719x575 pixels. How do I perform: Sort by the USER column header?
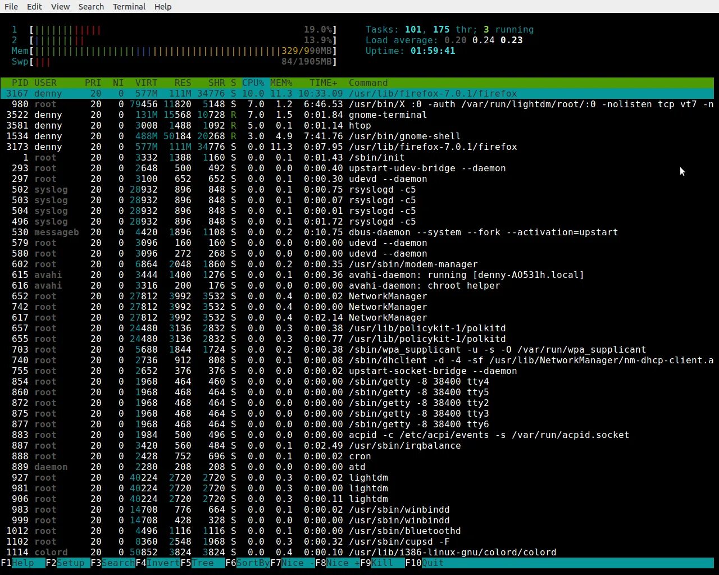pos(45,83)
